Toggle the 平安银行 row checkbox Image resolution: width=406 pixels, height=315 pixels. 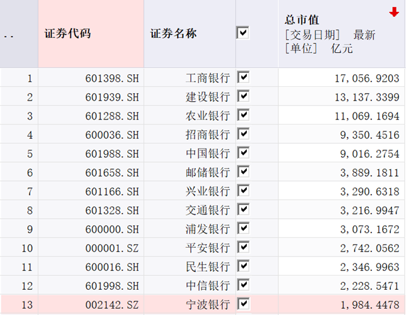click(243, 247)
